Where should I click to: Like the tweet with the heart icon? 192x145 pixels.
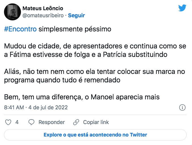point(8,122)
